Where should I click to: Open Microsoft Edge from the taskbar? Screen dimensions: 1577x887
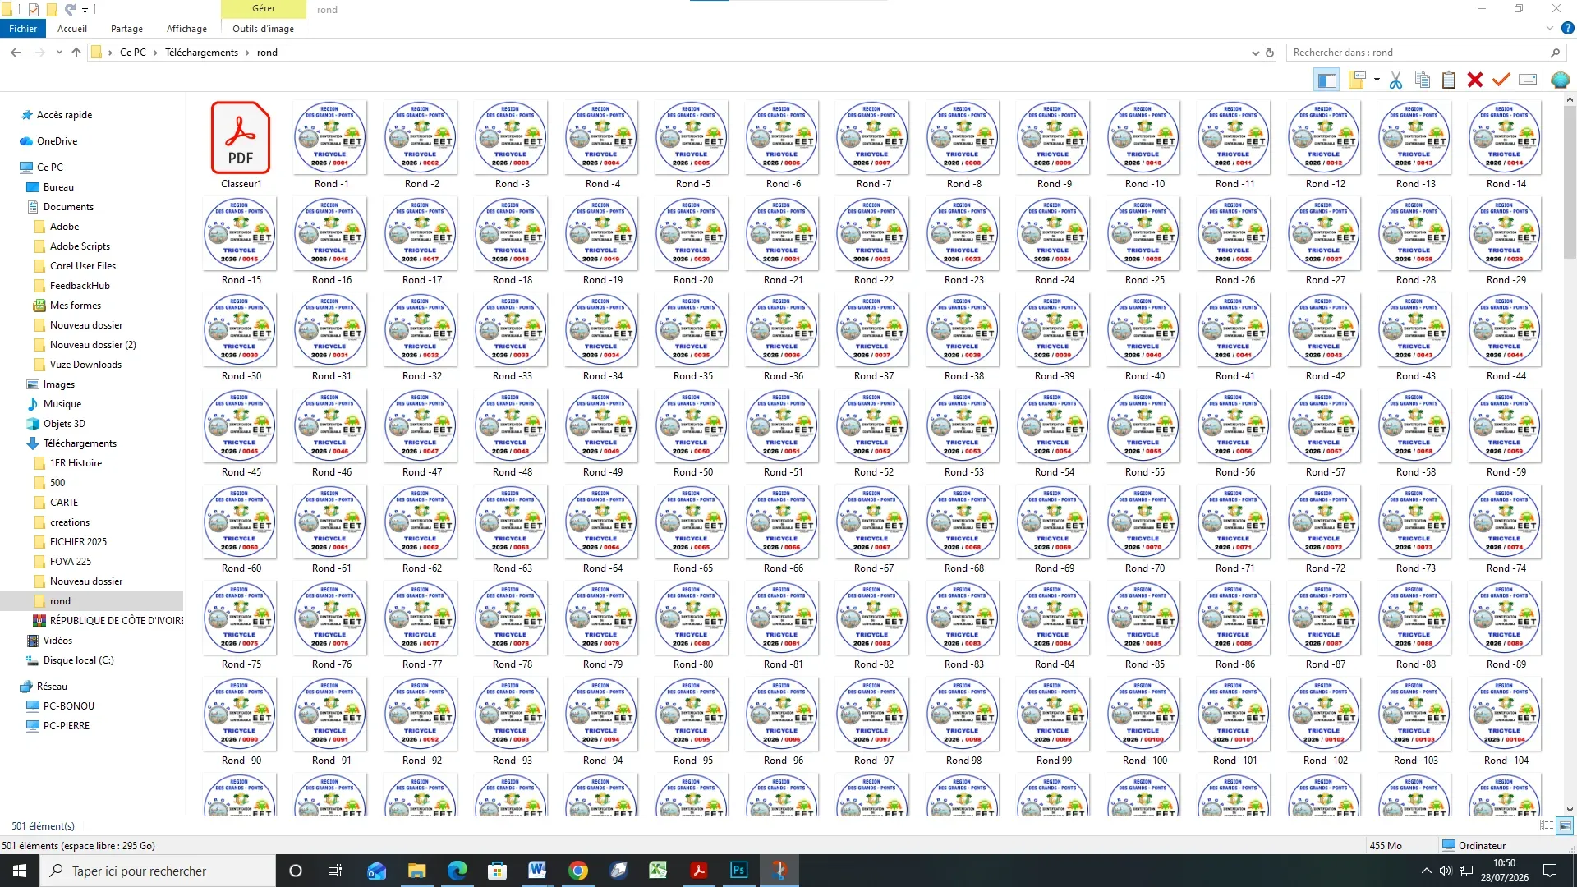[x=457, y=871]
